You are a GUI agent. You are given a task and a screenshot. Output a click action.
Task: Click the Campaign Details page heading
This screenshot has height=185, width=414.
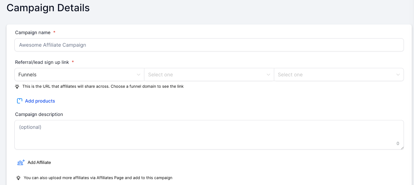[48, 8]
